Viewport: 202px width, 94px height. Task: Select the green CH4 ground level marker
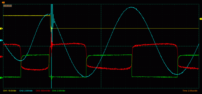click(x=2, y=78)
